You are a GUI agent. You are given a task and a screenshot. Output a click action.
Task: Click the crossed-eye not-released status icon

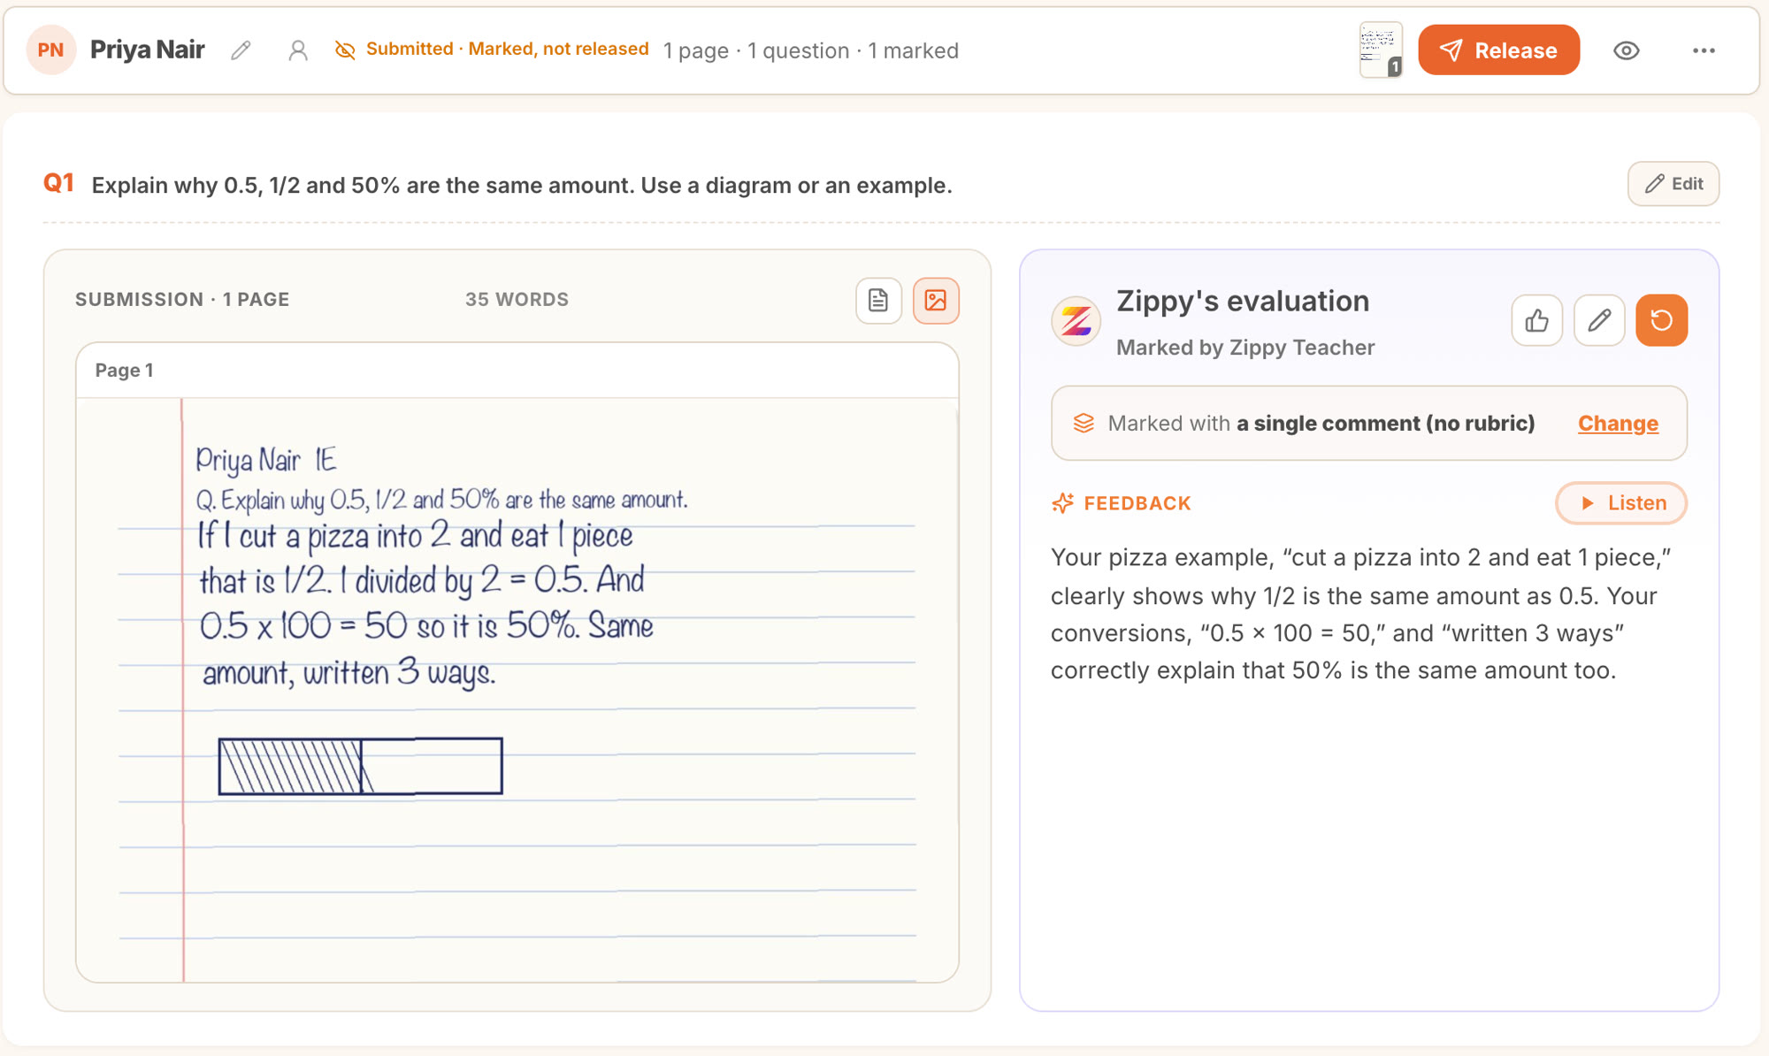click(x=345, y=50)
